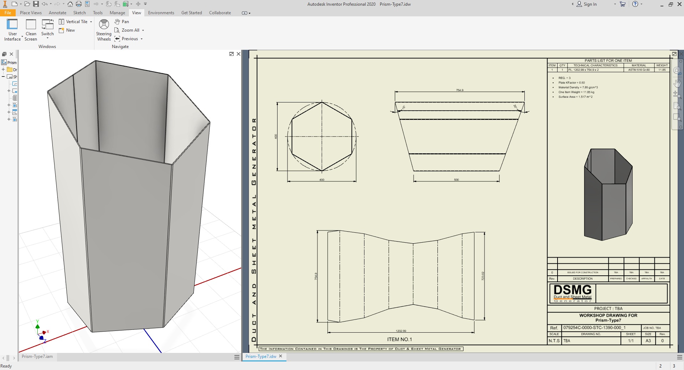Click the Home icon in the quick access toolbar
This screenshot has width=684, height=370.
(70, 4)
